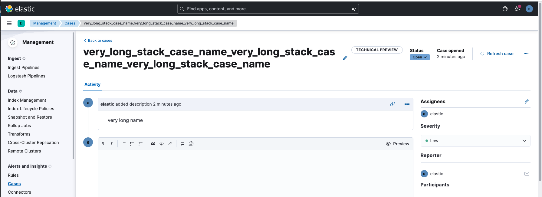Open Index Lifecycle Policies in sidebar

[31, 109]
